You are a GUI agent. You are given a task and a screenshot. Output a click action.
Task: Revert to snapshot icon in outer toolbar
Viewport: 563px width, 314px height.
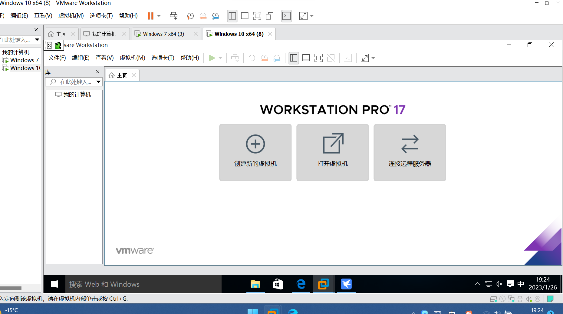click(203, 16)
